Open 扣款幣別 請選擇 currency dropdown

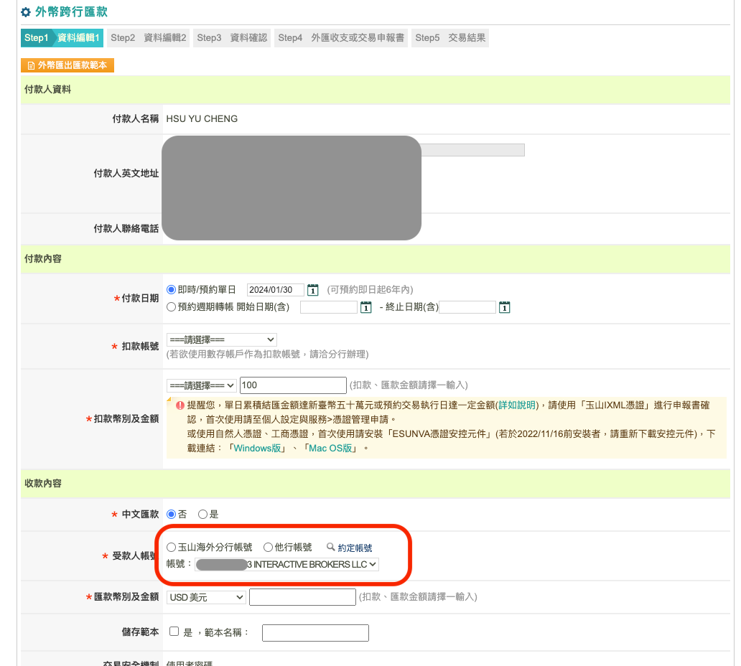202,385
